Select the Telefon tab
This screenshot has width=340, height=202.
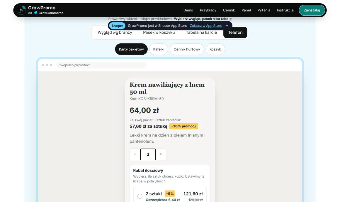pyautogui.click(x=235, y=32)
